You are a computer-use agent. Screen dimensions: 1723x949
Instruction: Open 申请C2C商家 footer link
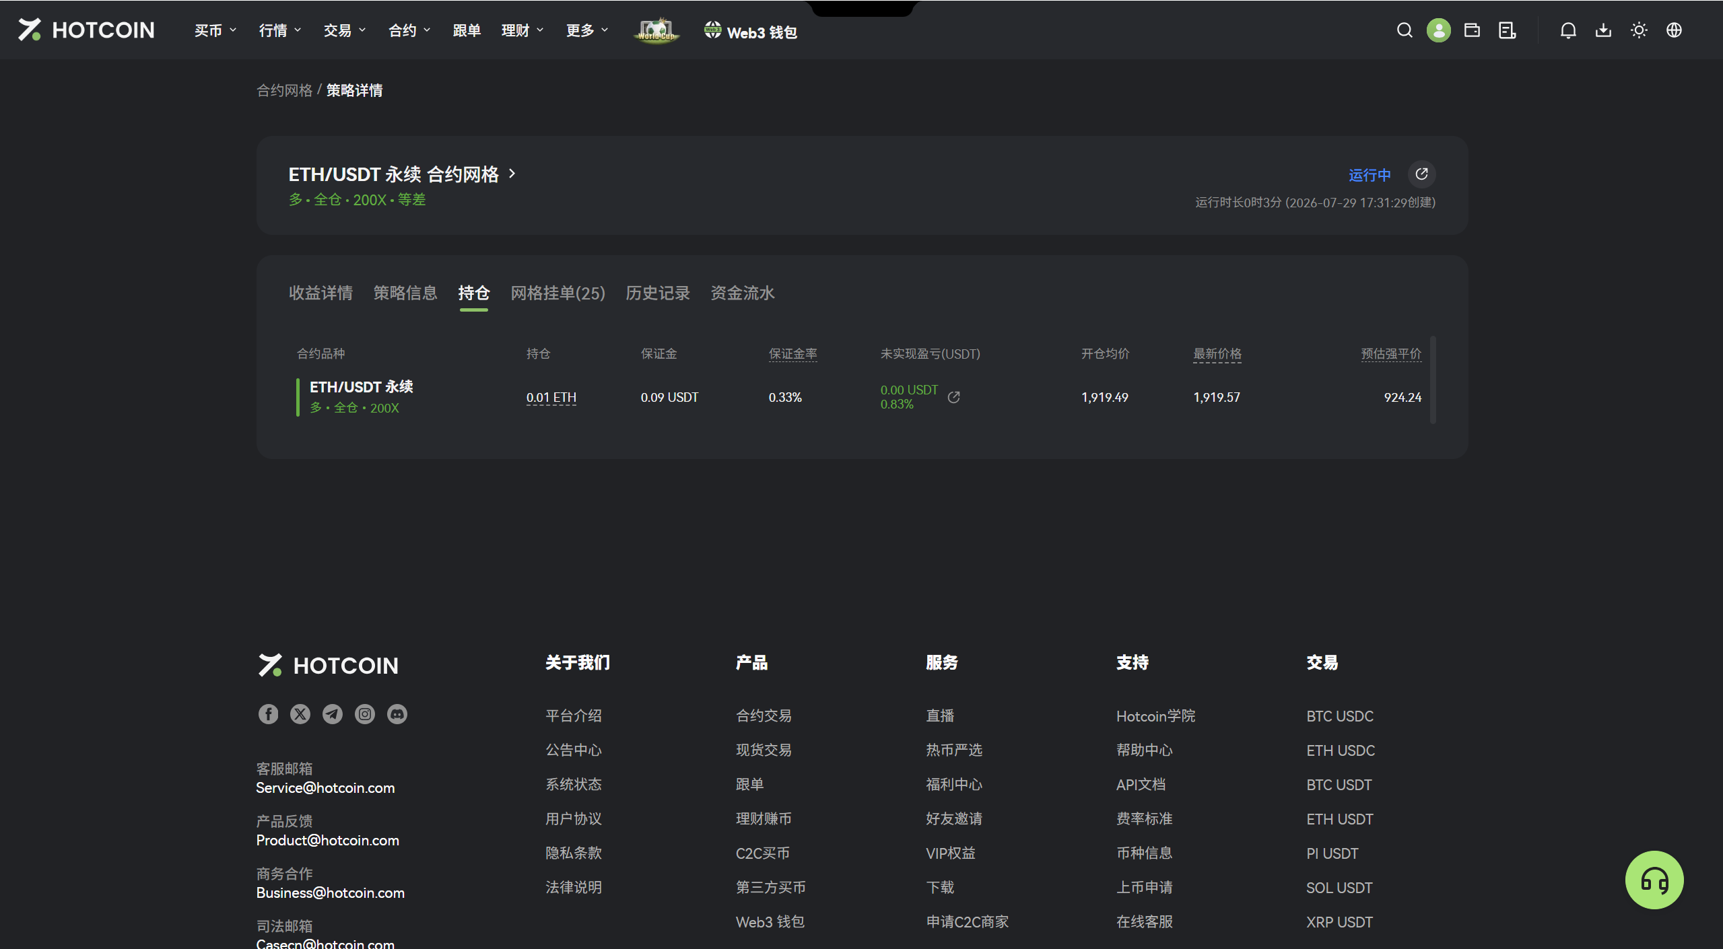[x=968, y=921]
